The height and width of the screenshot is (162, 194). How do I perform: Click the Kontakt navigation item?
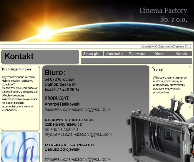coord(181,54)
